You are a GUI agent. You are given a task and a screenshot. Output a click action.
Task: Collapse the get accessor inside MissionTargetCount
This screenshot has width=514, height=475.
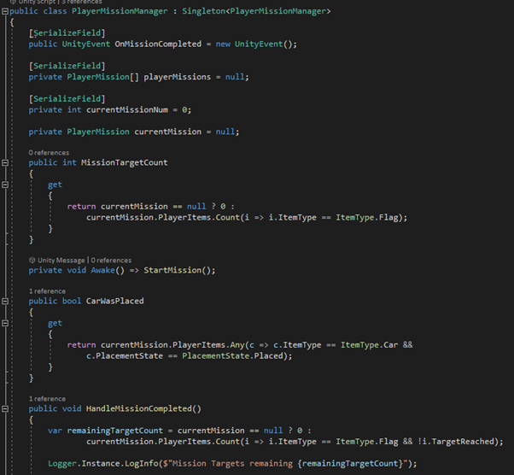tap(5, 185)
